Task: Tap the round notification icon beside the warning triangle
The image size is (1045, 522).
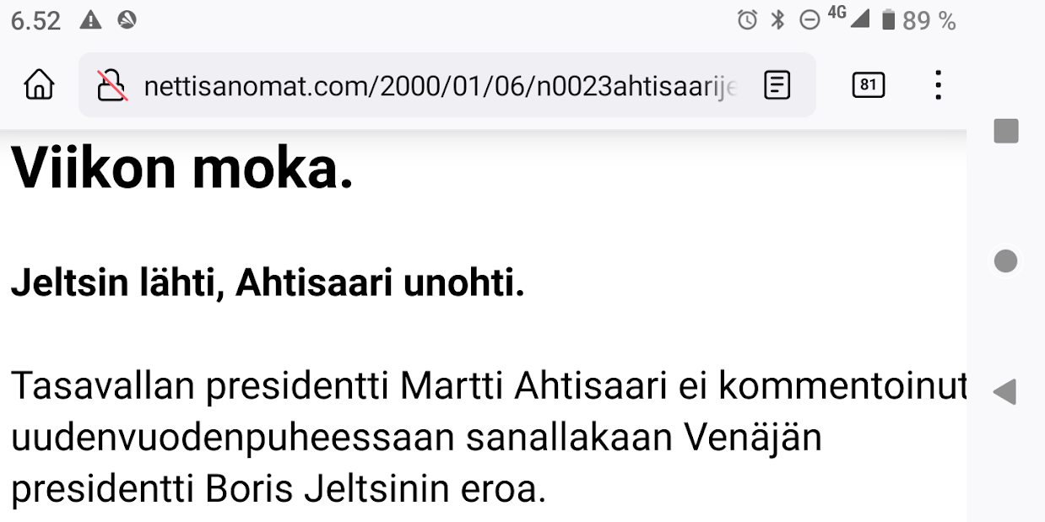Action: (127, 20)
